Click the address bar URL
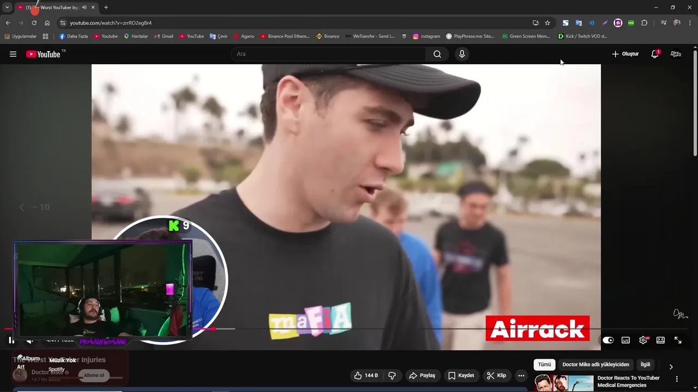This screenshot has width=698, height=392. click(111, 23)
